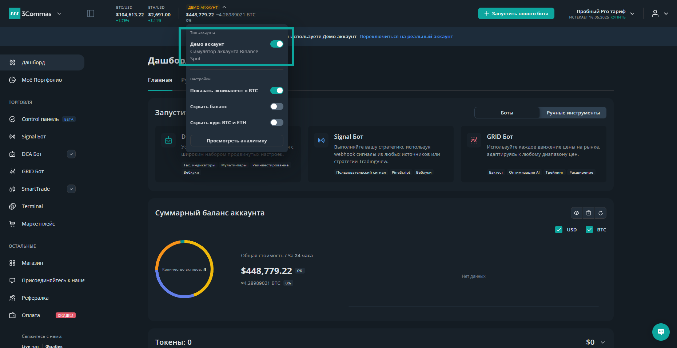
Task: Click Signal Бот sidebar icon
Action: pyautogui.click(x=12, y=137)
